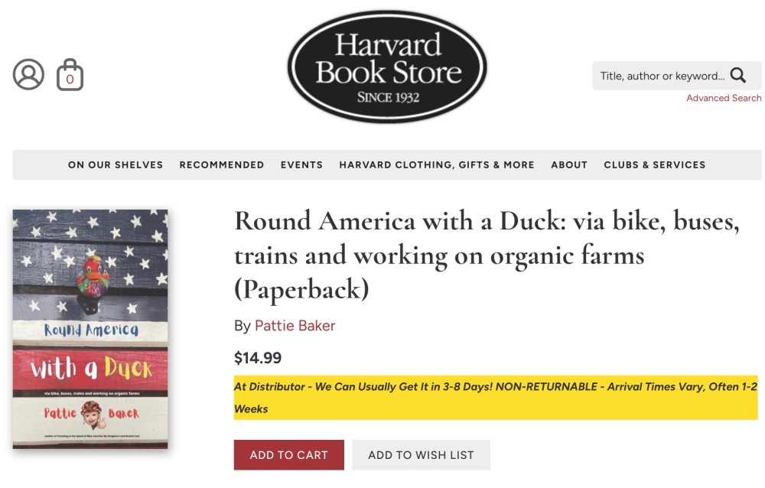Open the user account icon
765x488 pixels.
tap(28, 74)
